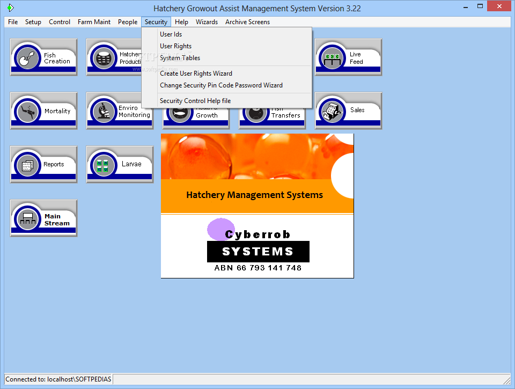Open the Main Stream module
The width and height of the screenshot is (515, 389).
[x=43, y=218]
